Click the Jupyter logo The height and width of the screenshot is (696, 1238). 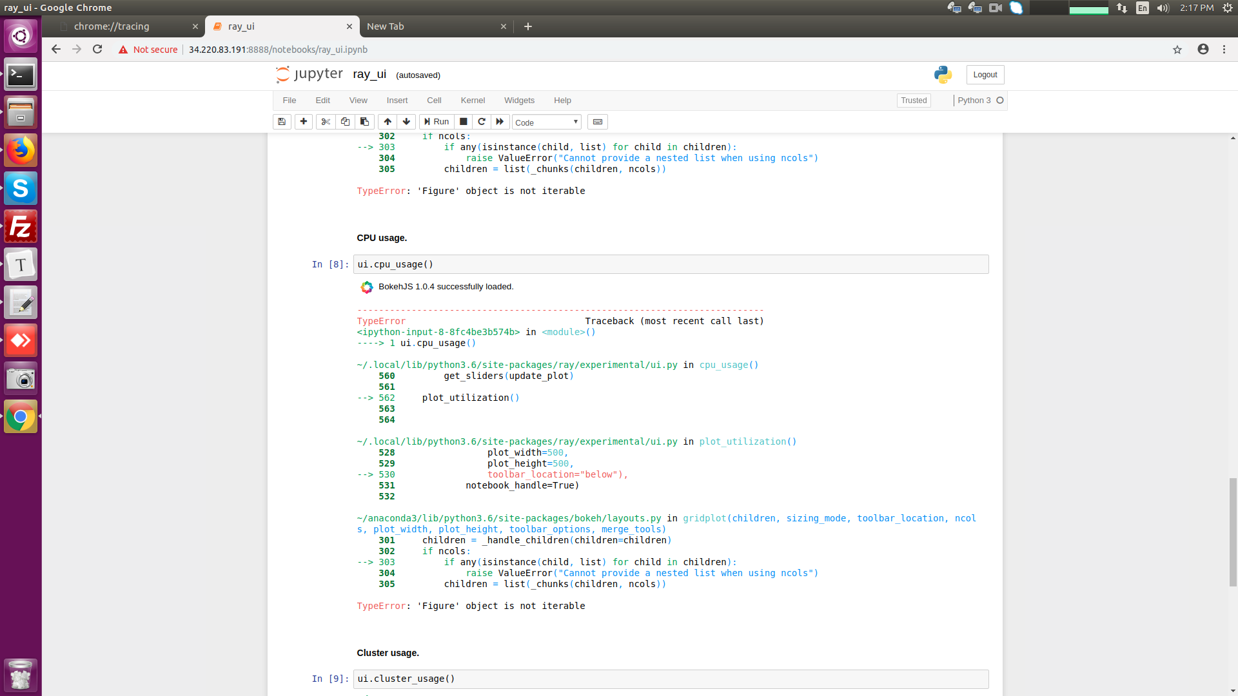[309, 75]
